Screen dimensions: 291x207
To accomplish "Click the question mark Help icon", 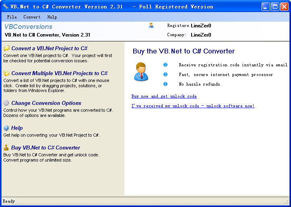I will pyautogui.click(x=6, y=128).
